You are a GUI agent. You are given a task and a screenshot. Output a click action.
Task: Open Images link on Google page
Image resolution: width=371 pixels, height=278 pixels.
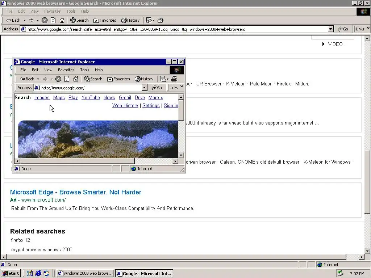tap(42, 98)
